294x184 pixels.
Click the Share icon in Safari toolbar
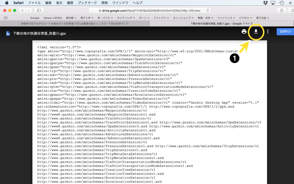[282, 11]
